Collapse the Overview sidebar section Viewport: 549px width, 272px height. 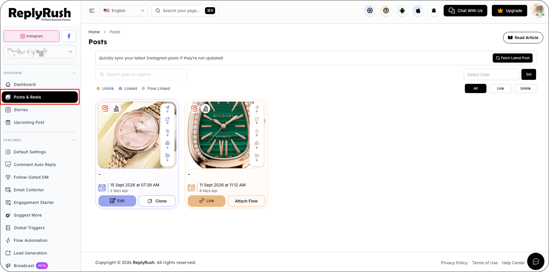point(74,73)
